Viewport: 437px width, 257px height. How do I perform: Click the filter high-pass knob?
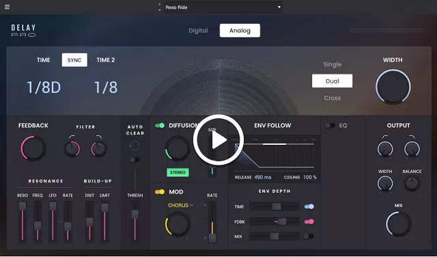point(72,149)
